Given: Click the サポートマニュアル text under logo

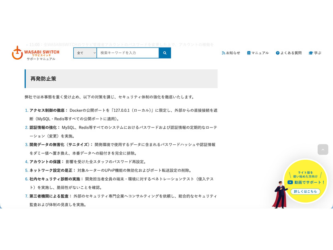Looking at the screenshot, I should 41,59.
